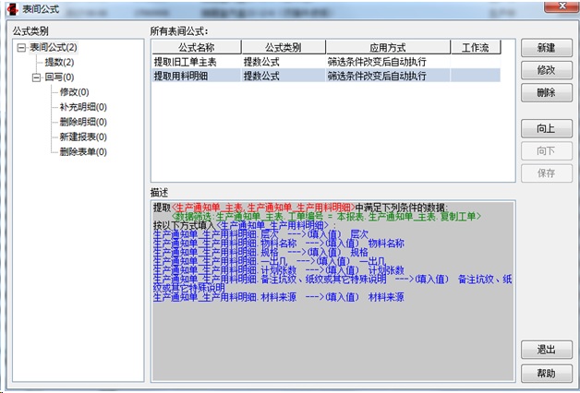This screenshot has height=393, width=580.
Task: Select the 提取用料明细 formula row
Action: click(185, 76)
